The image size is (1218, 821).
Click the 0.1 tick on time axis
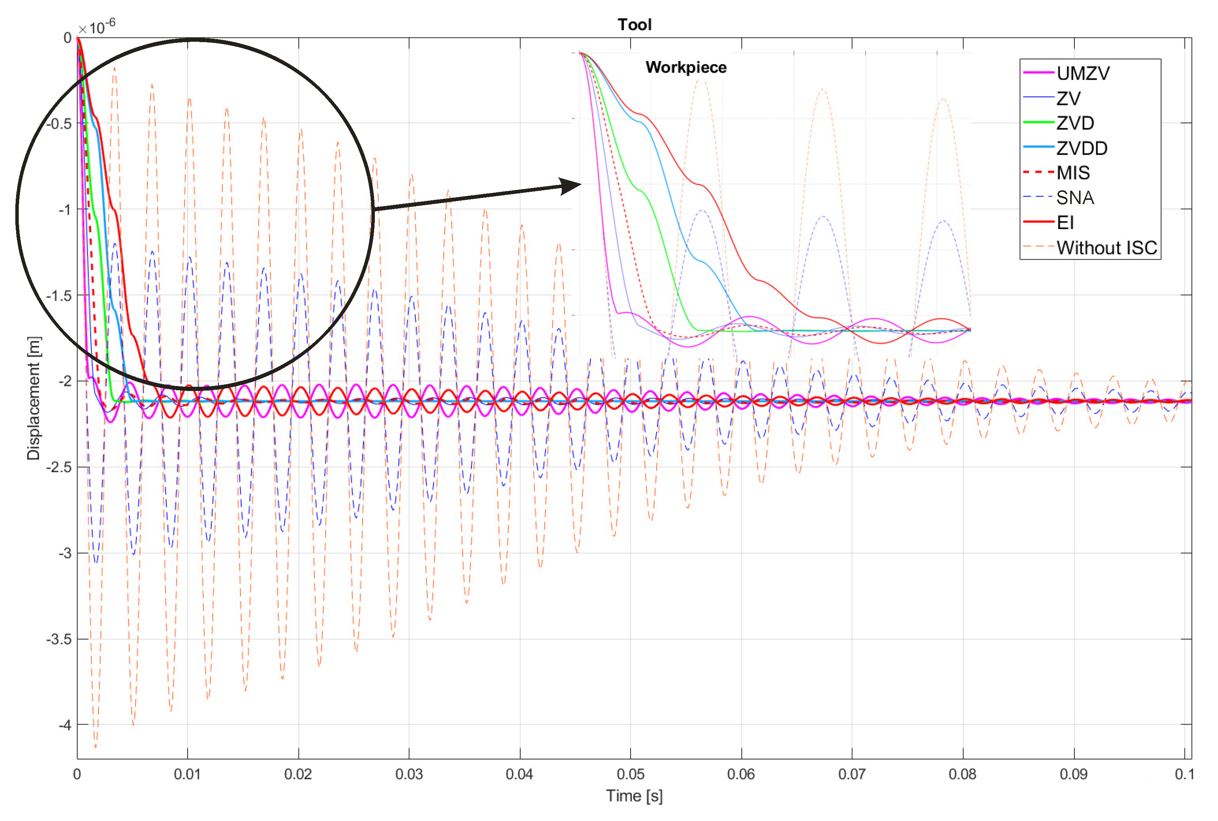(1184, 774)
